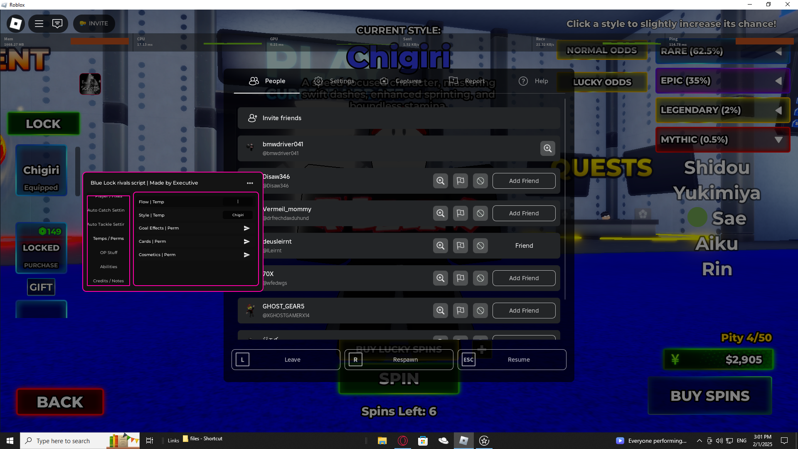Open Style | Temp Chigiri dropdown
This screenshot has width=798, height=449.
click(238, 215)
